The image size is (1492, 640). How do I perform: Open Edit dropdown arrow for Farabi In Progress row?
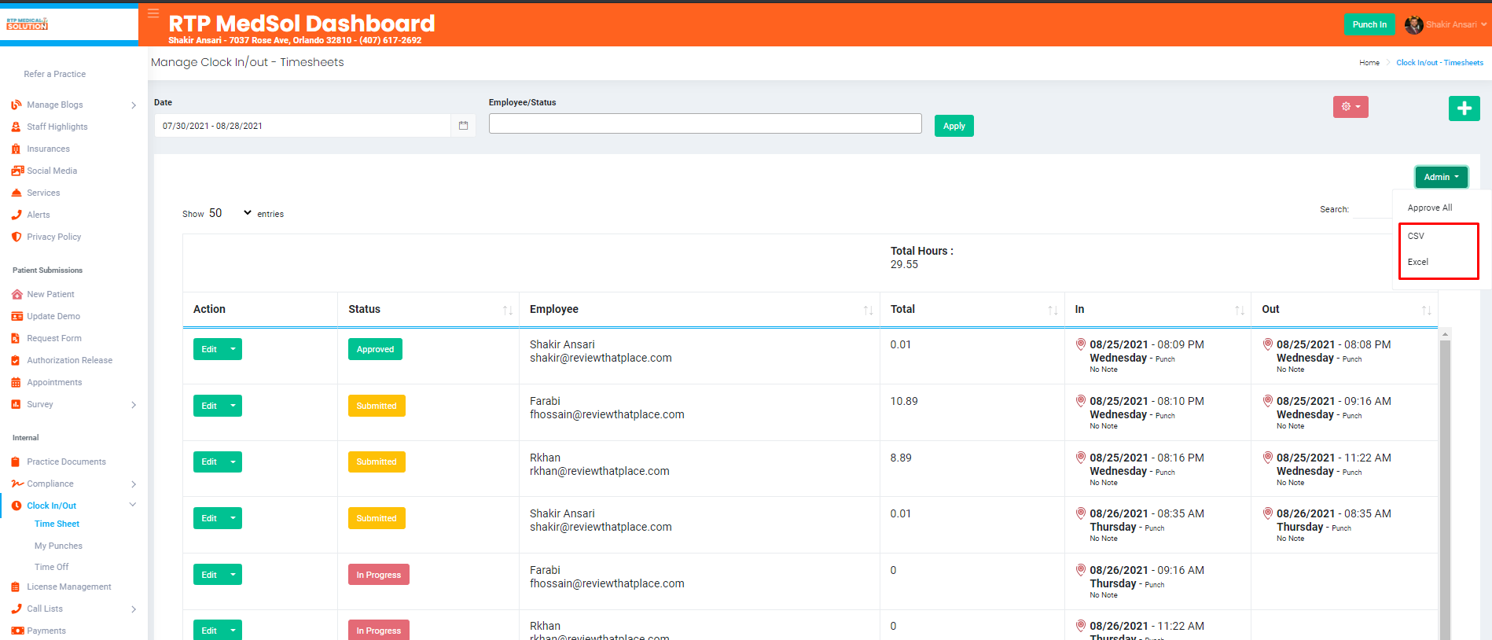click(x=233, y=575)
